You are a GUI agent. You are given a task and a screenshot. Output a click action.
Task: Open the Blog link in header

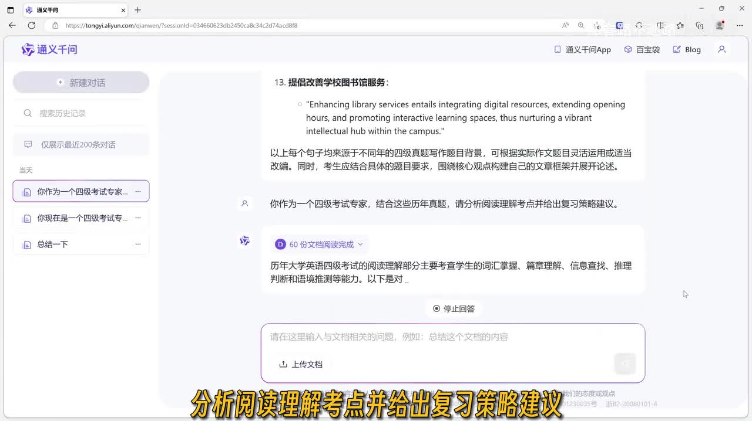tap(687, 50)
